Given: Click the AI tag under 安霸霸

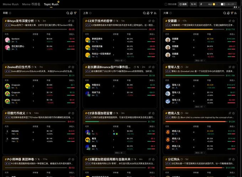Looking at the screenshot, I should click(168, 25).
